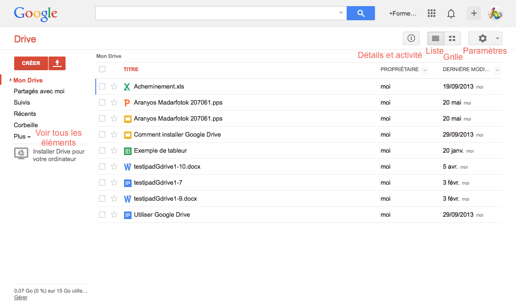The image size is (516, 302).
Task: Open the Propriétaire column filter dropdown
Action: (425, 71)
